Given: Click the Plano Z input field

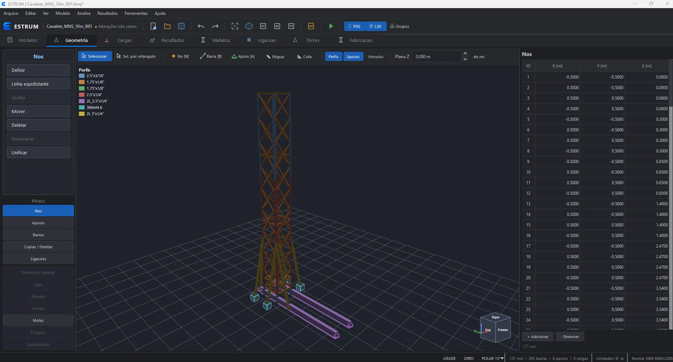Looking at the screenshot, I should (x=436, y=56).
